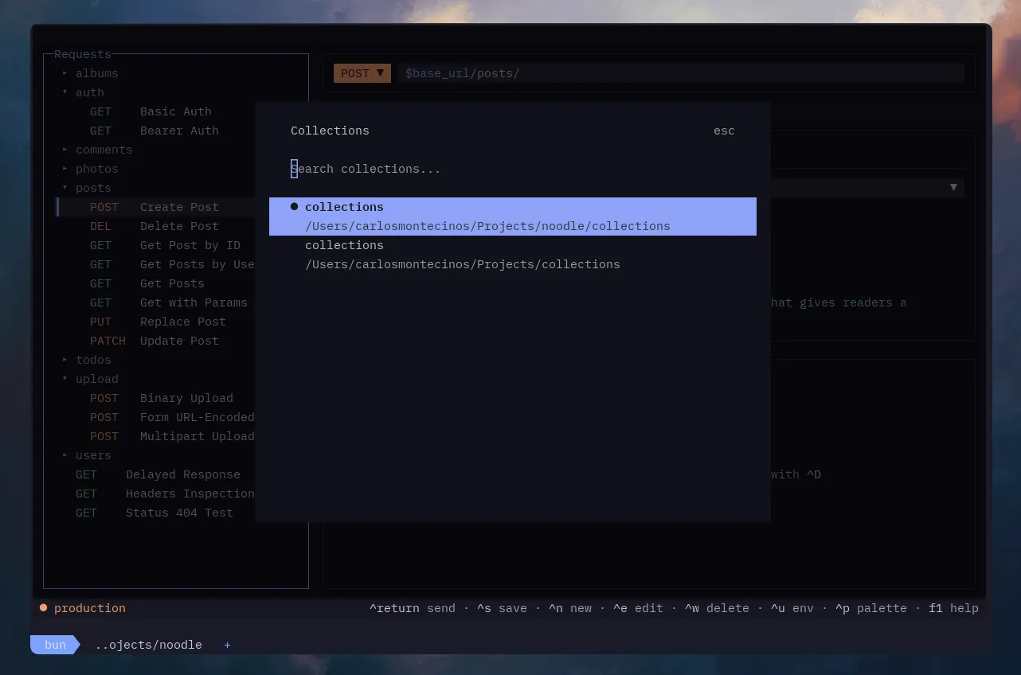The height and width of the screenshot is (675, 1021).
Task: Select the noodle/collections entry
Action: point(513,217)
